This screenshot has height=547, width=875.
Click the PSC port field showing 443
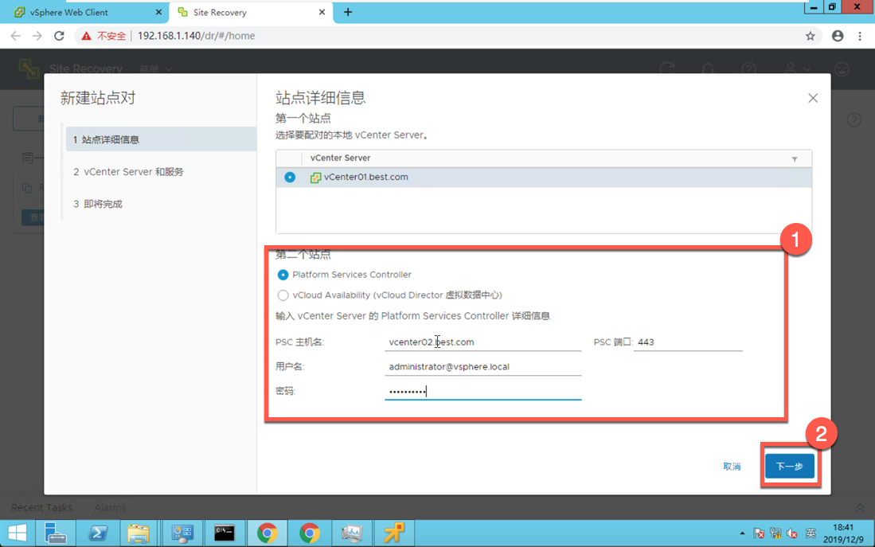(688, 342)
